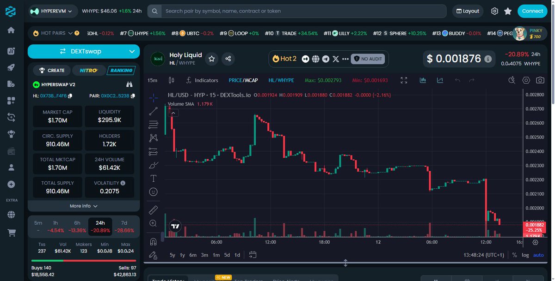
Task: Click the Hot 2 badge
Action: click(x=284, y=59)
